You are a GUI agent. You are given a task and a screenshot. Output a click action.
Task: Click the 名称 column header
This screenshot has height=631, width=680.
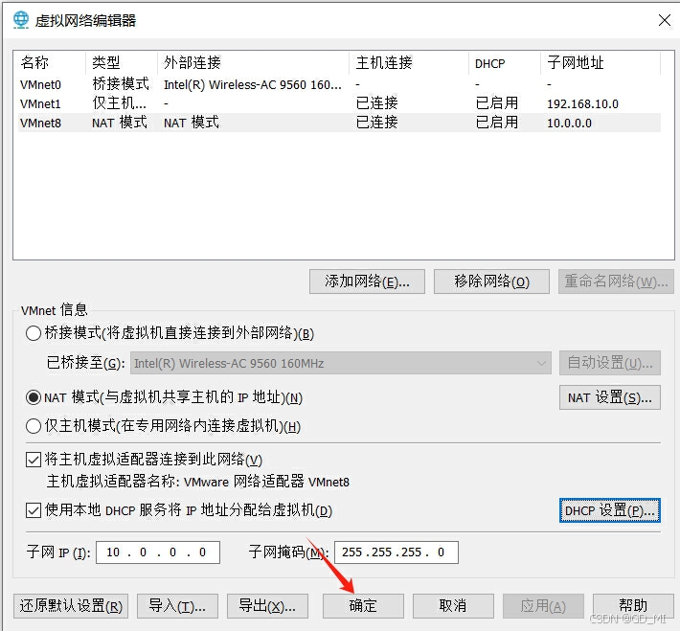(x=51, y=63)
